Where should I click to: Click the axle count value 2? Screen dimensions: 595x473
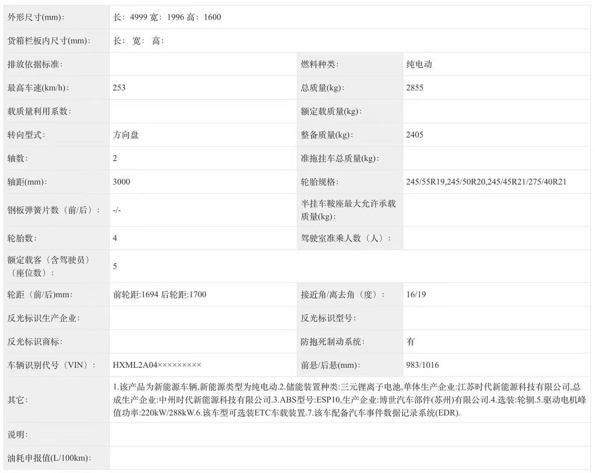coord(115,158)
